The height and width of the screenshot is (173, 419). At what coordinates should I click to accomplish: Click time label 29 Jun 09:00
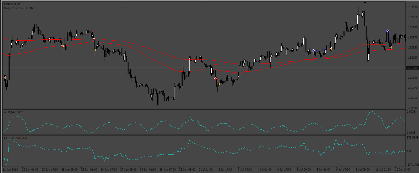[x=187, y=169]
